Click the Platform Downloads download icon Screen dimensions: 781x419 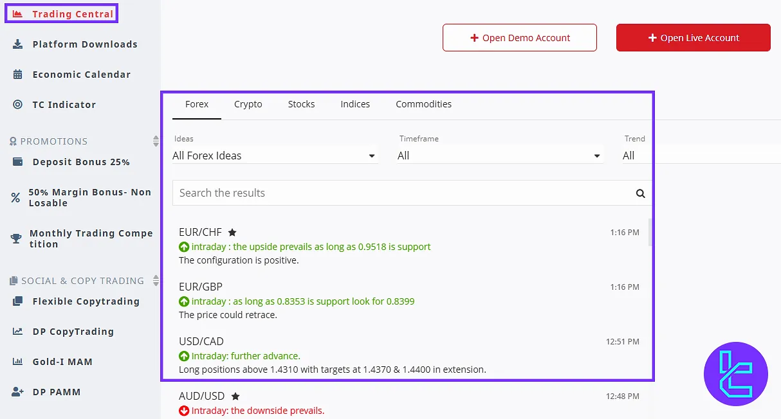coord(18,44)
